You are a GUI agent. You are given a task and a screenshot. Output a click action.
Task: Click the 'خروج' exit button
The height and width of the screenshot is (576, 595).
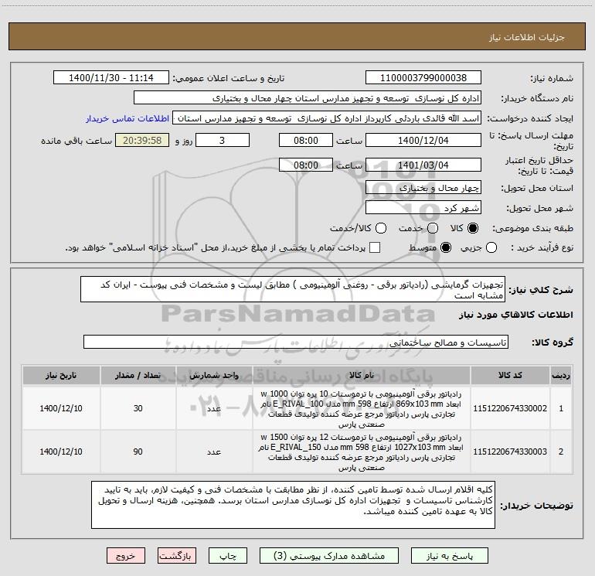tap(126, 556)
